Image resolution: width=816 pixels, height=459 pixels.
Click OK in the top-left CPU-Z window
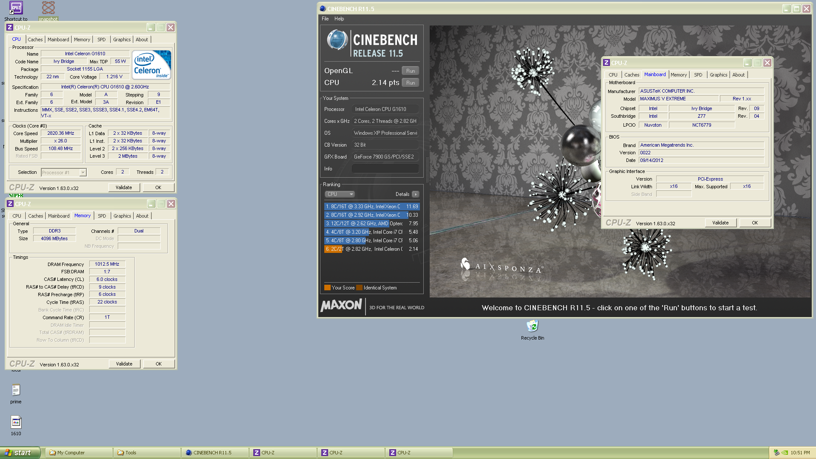158,187
